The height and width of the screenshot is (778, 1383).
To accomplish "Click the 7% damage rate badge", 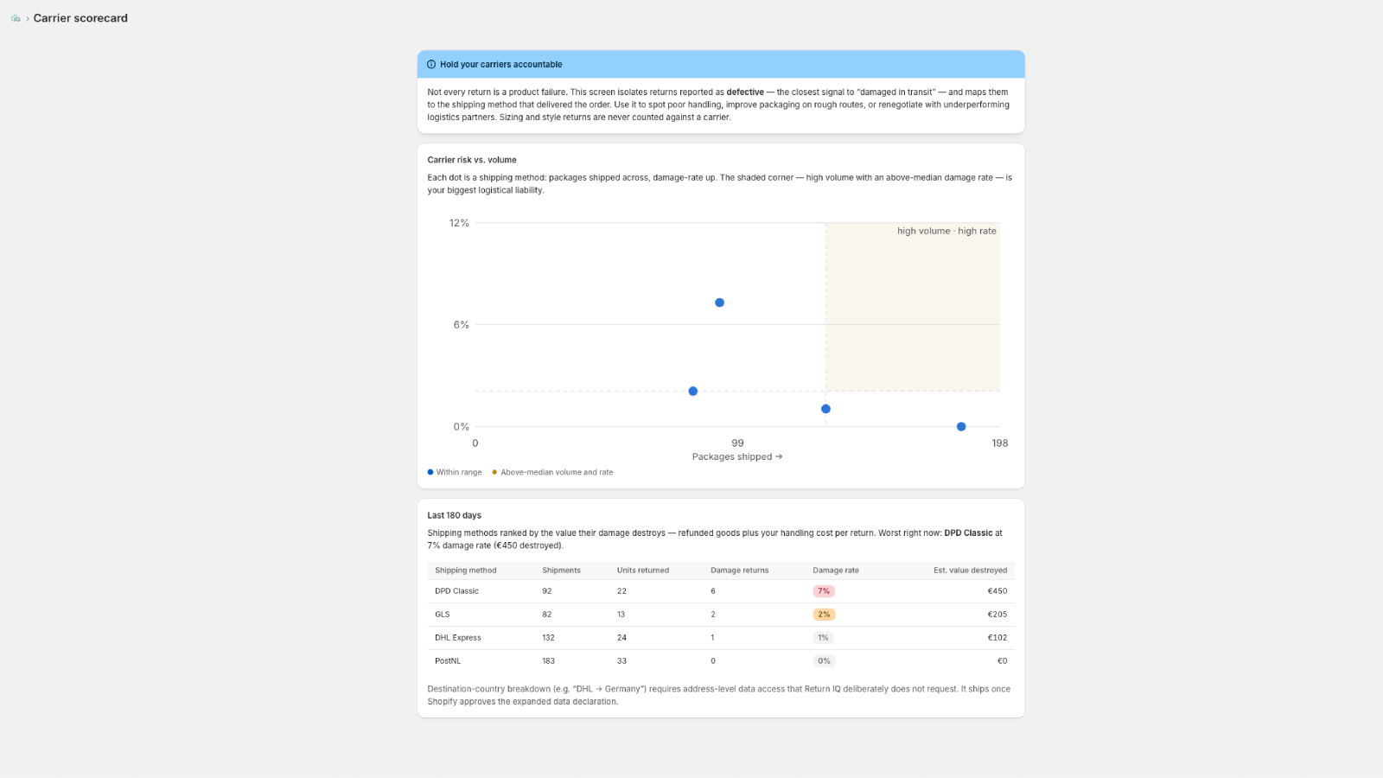I will coord(824,591).
